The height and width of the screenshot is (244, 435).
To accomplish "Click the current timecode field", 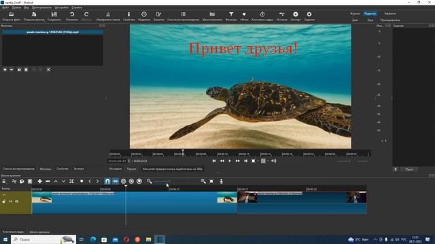I will tap(118, 161).
